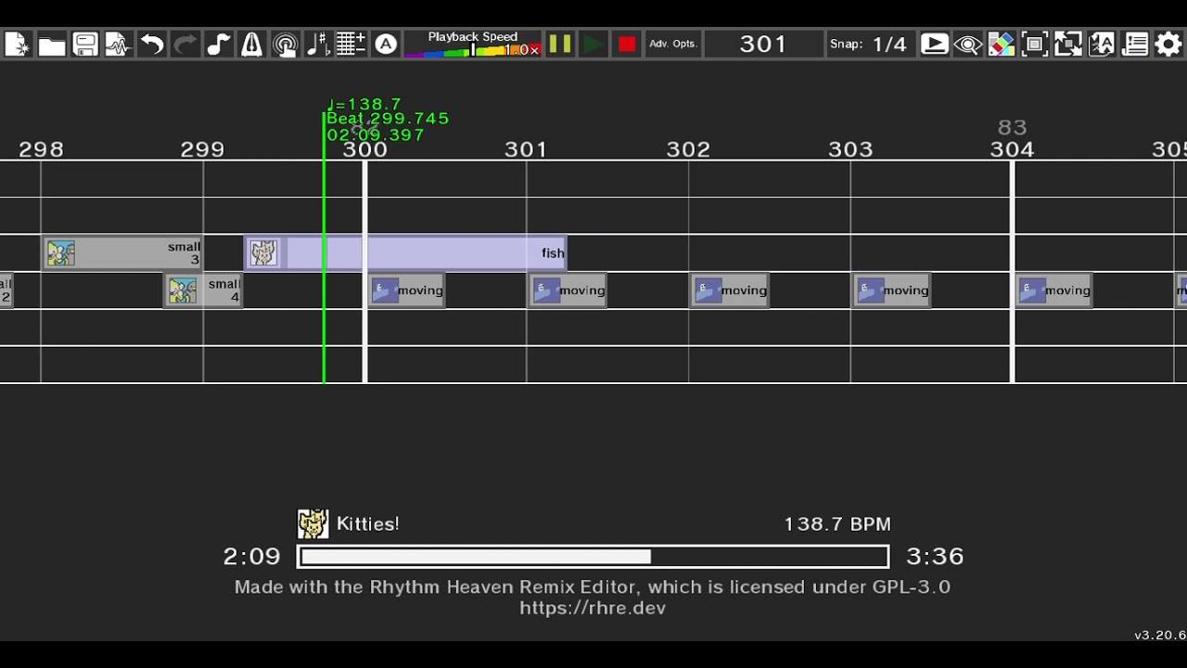The height and width of the screenshot is (668, 1187).
Task: Open the settings gear
Action: (x=1168, y=45)
